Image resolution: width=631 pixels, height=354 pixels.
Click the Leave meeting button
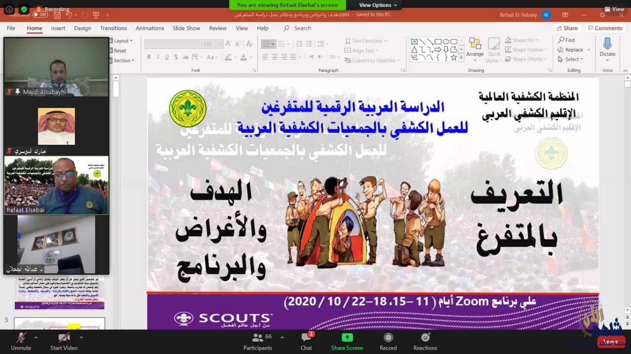coord(611,341)
